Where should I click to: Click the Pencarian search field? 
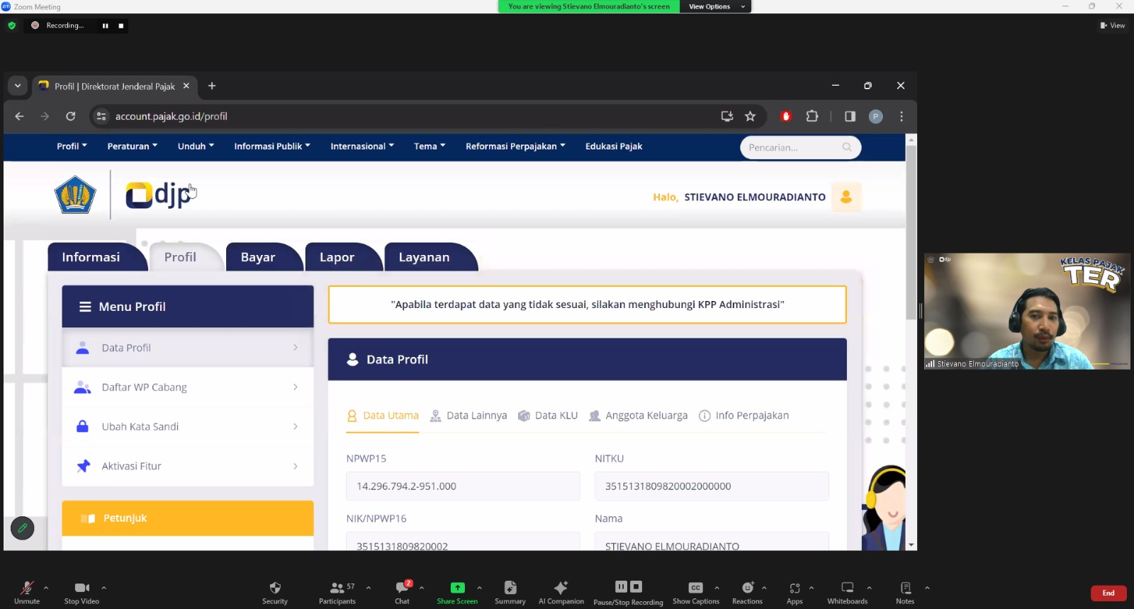pos(792,147)
